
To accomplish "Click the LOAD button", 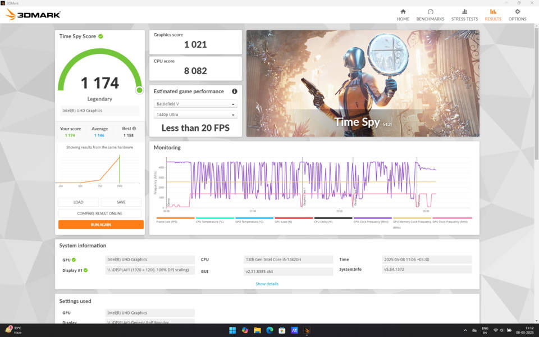I will pos(79,202).
